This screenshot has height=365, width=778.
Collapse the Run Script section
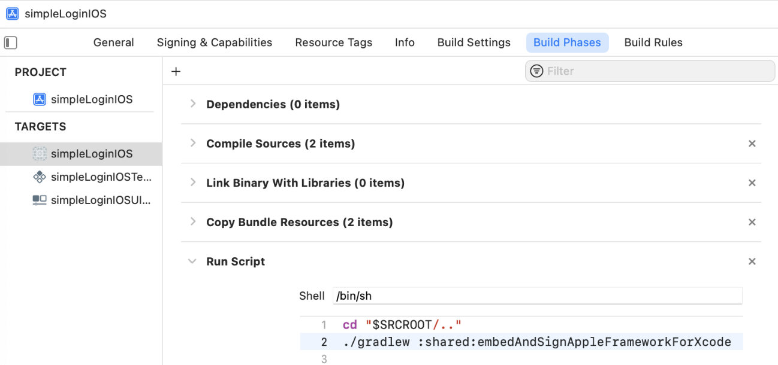coord(192,261)
